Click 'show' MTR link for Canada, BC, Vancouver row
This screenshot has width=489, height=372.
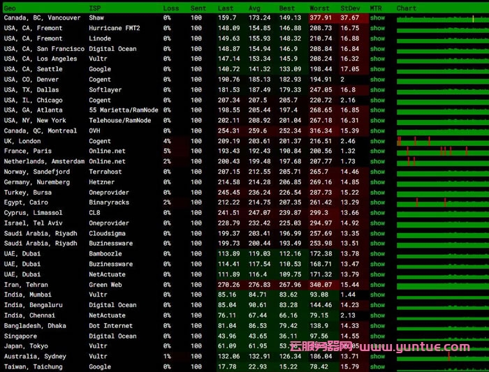point(377,18)
